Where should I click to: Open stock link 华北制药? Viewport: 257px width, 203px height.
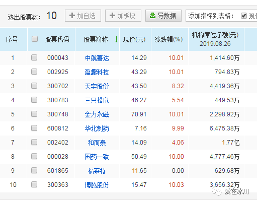click(x=97, y=128)
